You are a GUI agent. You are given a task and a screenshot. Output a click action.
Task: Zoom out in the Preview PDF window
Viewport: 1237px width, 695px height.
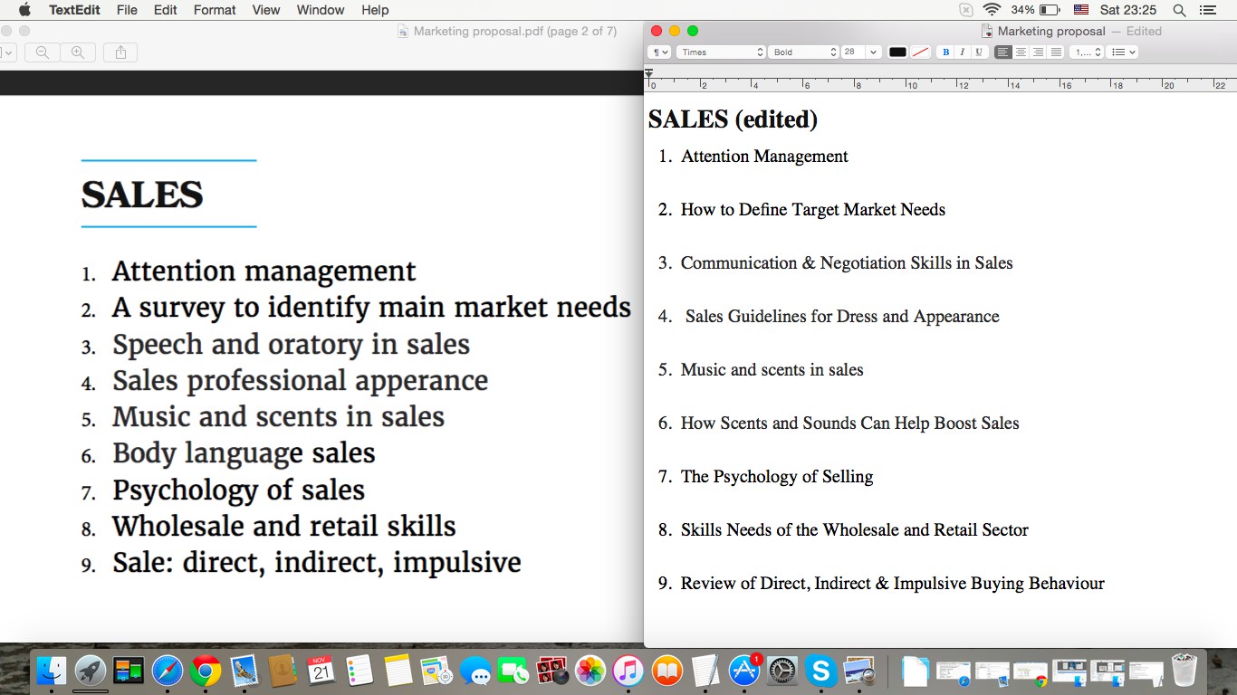coord(43,52)
